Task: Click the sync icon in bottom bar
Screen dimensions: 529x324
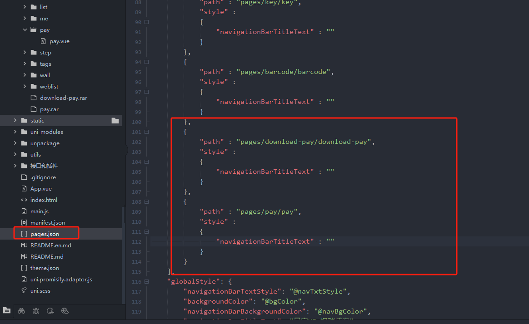Action: tap(50, 311)
